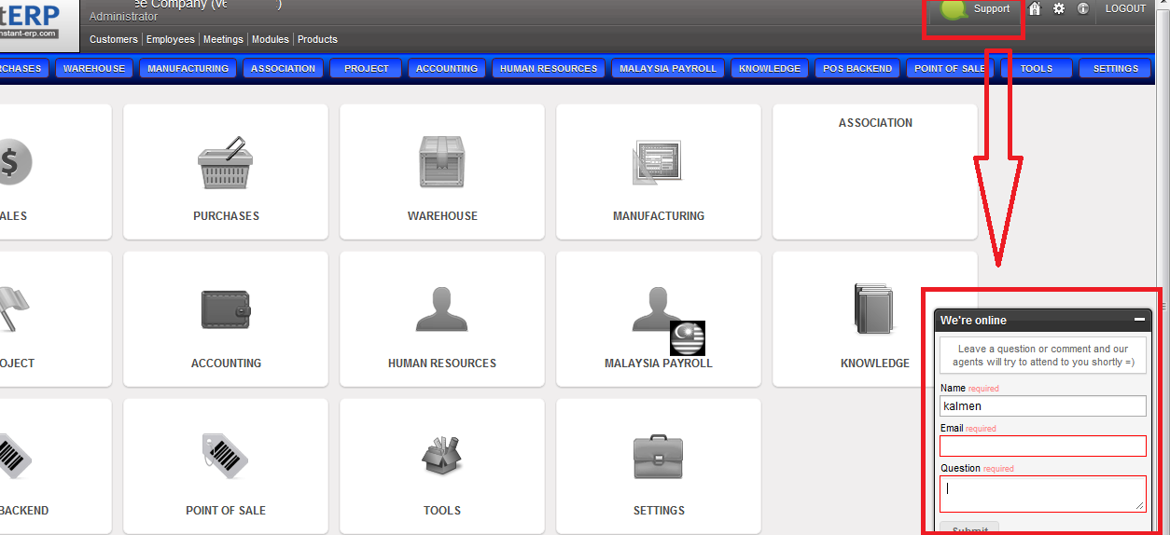Open the Purchases basket icon
This screenshot has width=1170, height=535.
point(226,163)
